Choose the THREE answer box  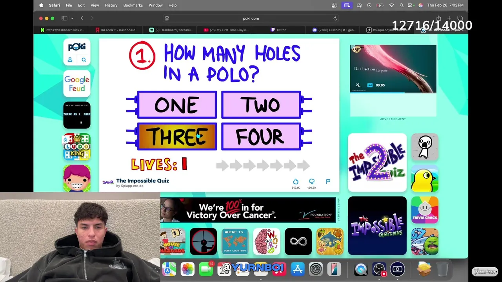(177, 136)
